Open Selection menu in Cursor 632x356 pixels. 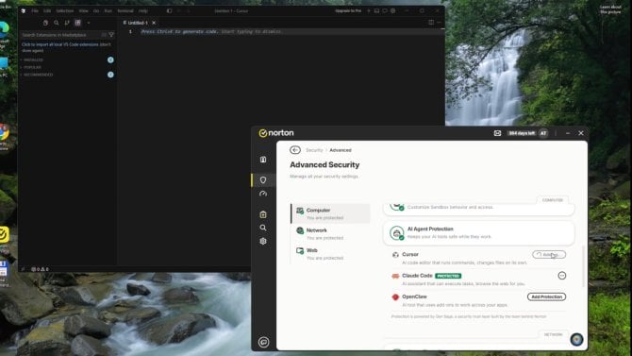click(x=65, y=11)
